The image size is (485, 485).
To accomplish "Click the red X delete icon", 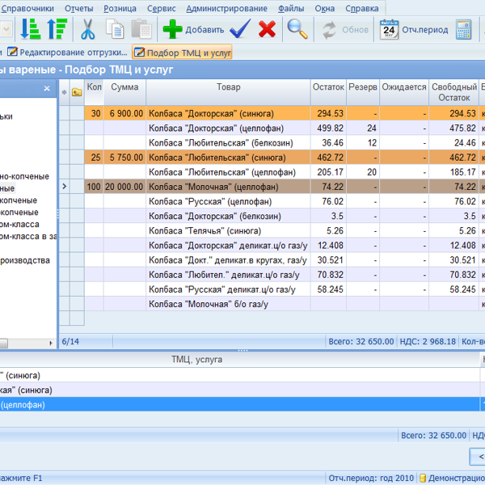I will (x=267, y=30).
